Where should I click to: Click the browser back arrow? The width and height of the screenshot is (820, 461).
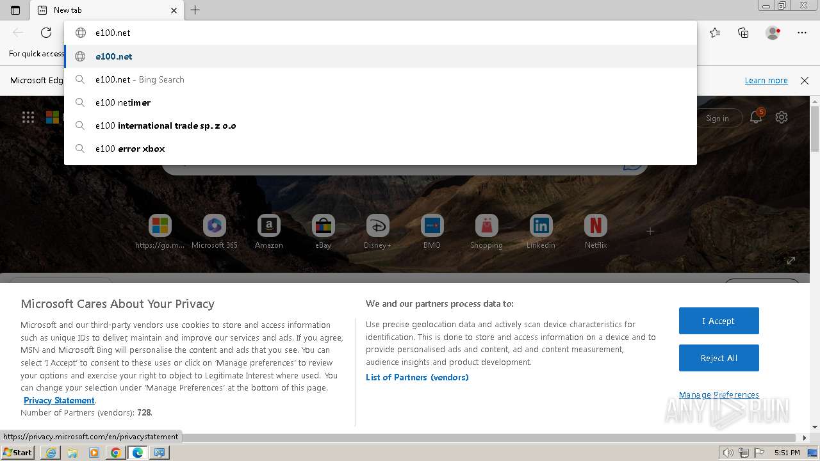[x=18, y=33]
